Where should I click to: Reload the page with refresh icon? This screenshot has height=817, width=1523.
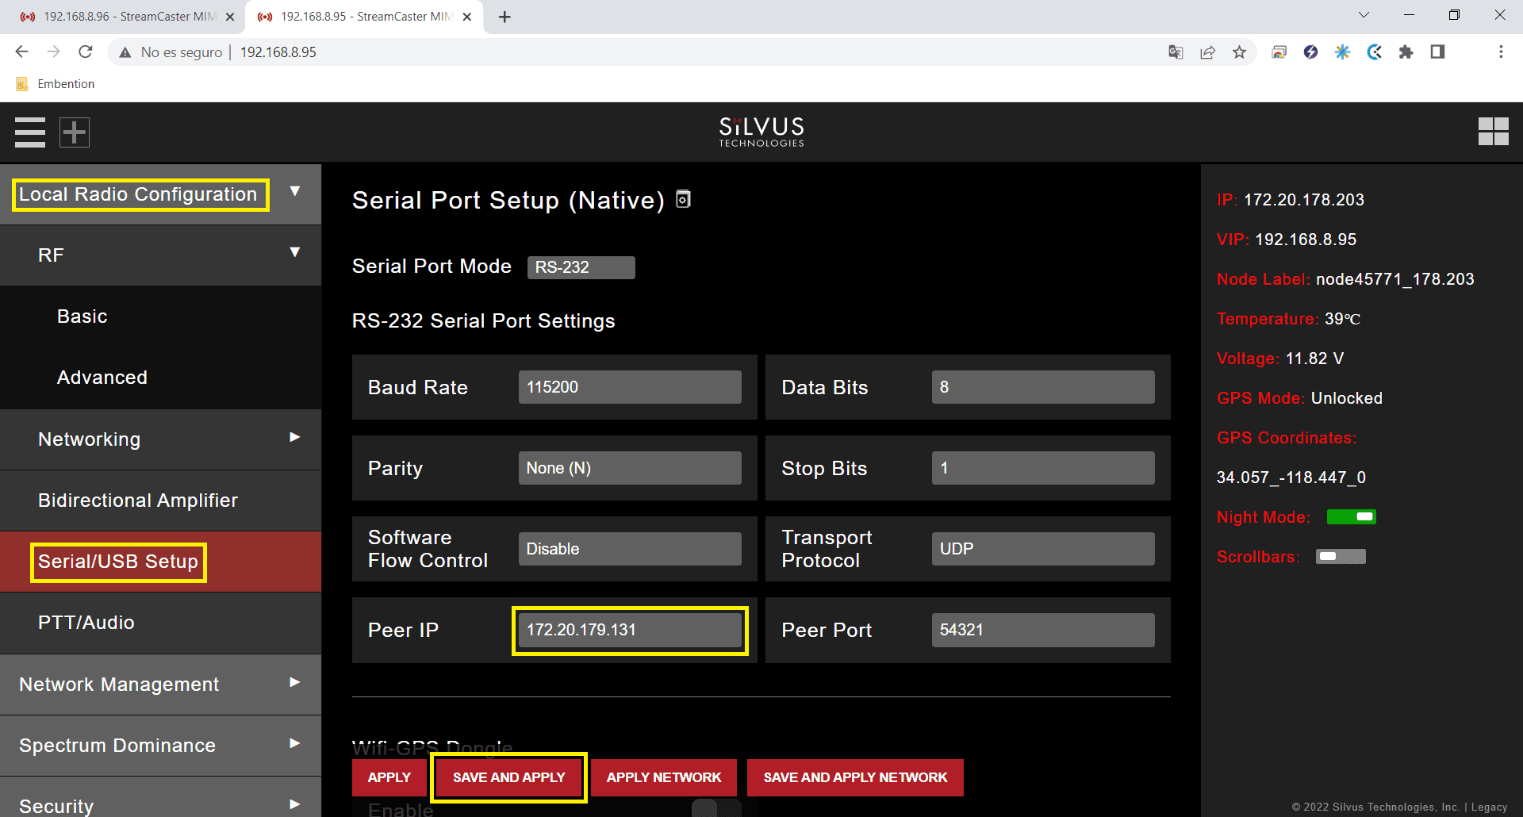[x=86, y=52]
